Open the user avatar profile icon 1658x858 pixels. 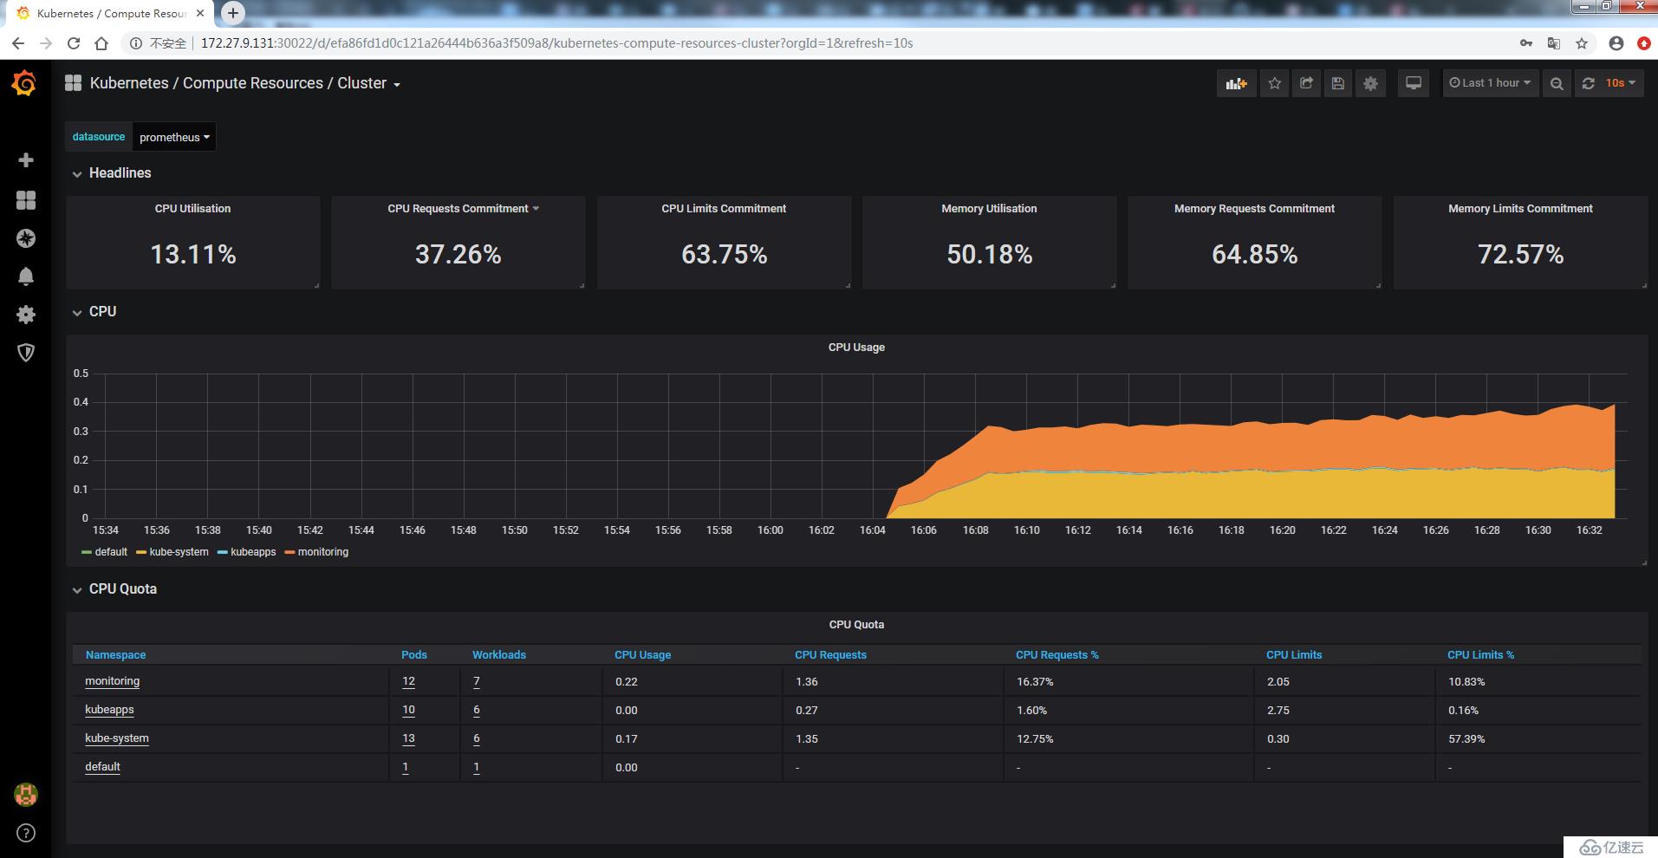[26, 794]
